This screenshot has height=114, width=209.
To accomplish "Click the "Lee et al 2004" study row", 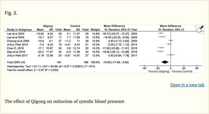I will (x=15, y=37).
